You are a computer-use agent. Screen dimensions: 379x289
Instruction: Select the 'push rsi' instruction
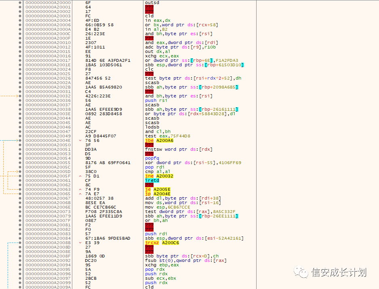click(156, 101)
